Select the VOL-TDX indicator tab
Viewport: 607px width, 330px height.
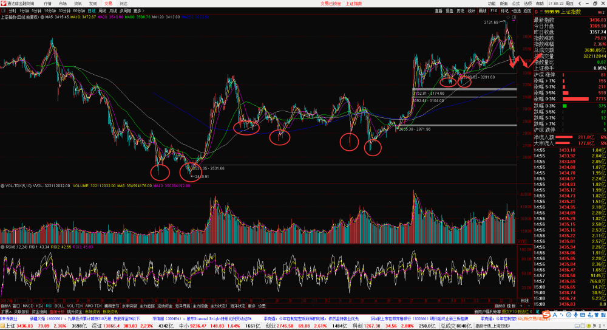coord(74,306)
